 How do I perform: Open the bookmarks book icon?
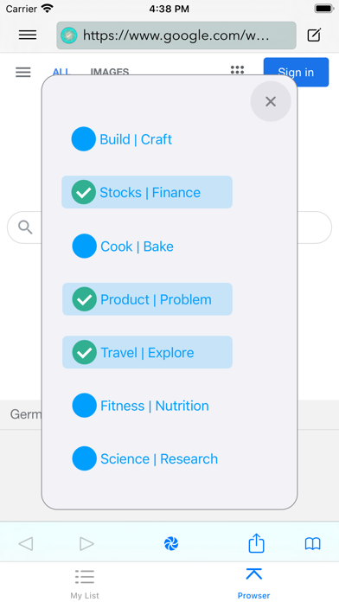coord(313,544)
